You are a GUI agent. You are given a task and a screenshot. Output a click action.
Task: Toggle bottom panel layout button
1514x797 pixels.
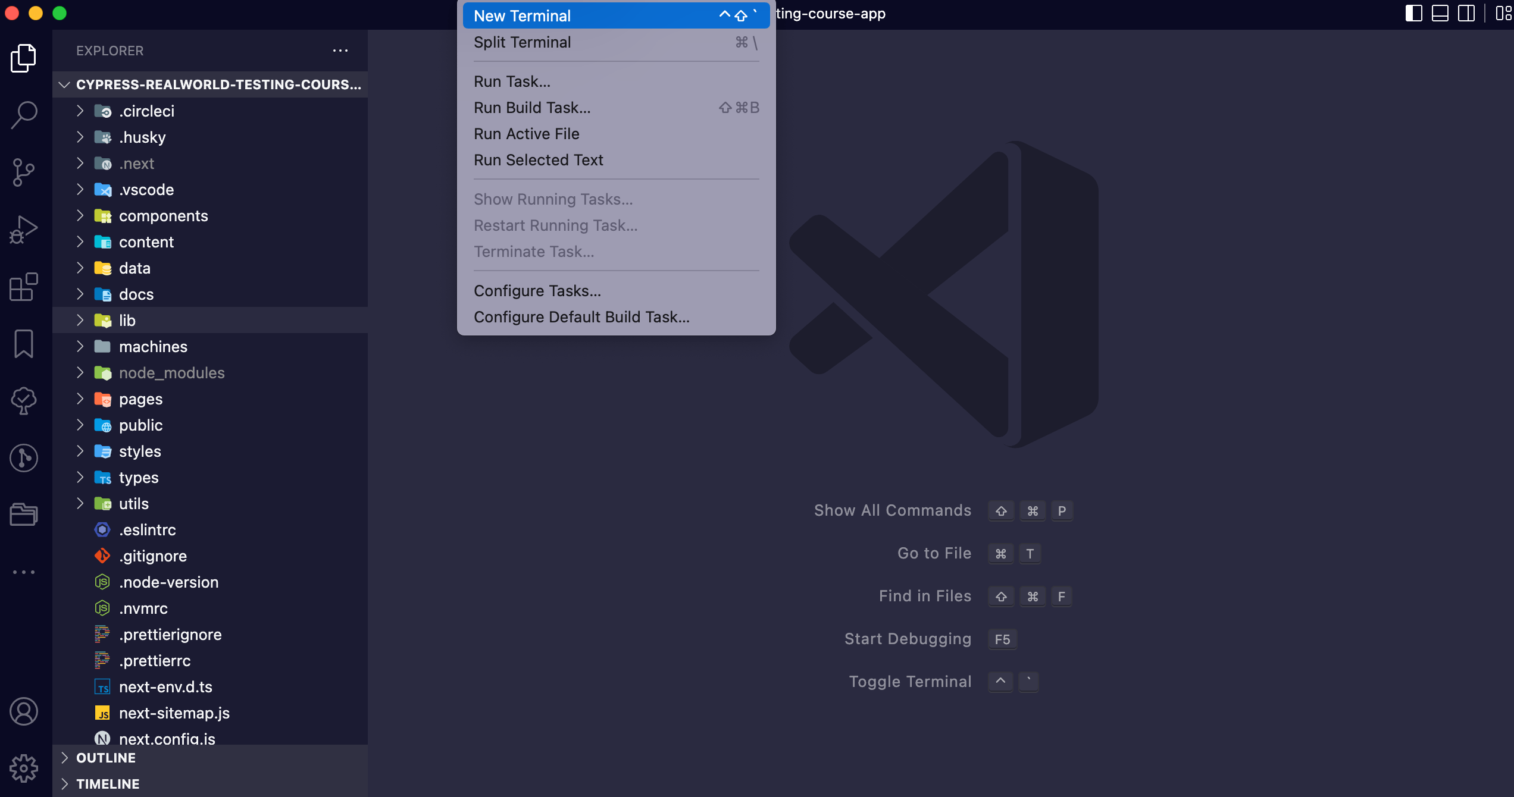[1440, 13]
